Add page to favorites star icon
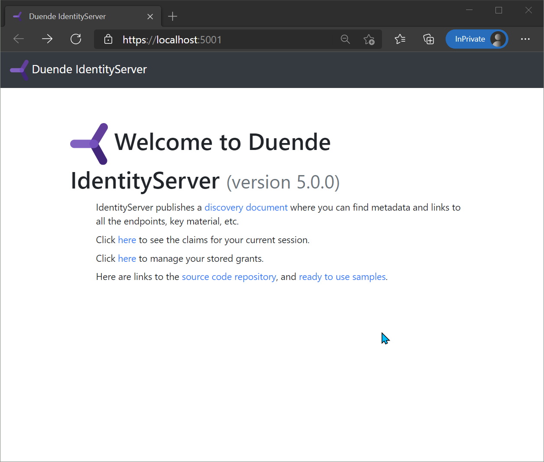This screenshot has height=462, width=544. 369,39
